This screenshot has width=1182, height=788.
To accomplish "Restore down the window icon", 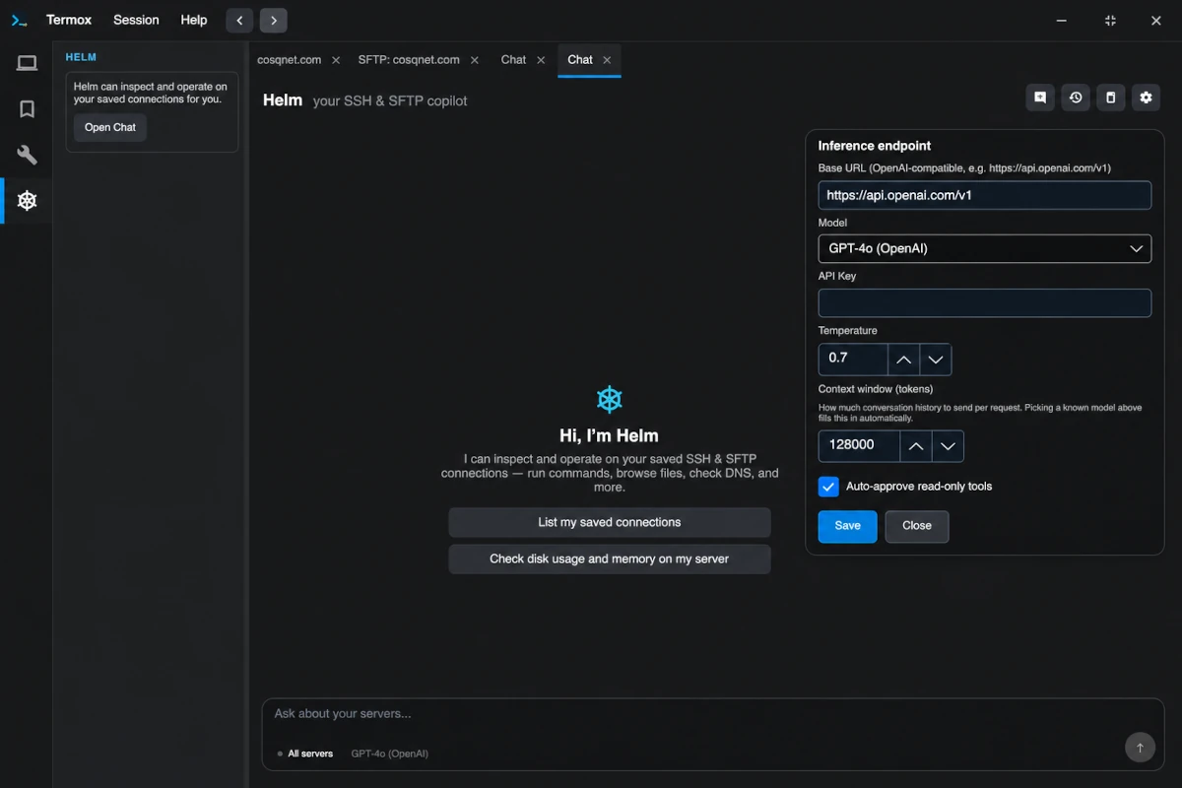I will 1110,20.
